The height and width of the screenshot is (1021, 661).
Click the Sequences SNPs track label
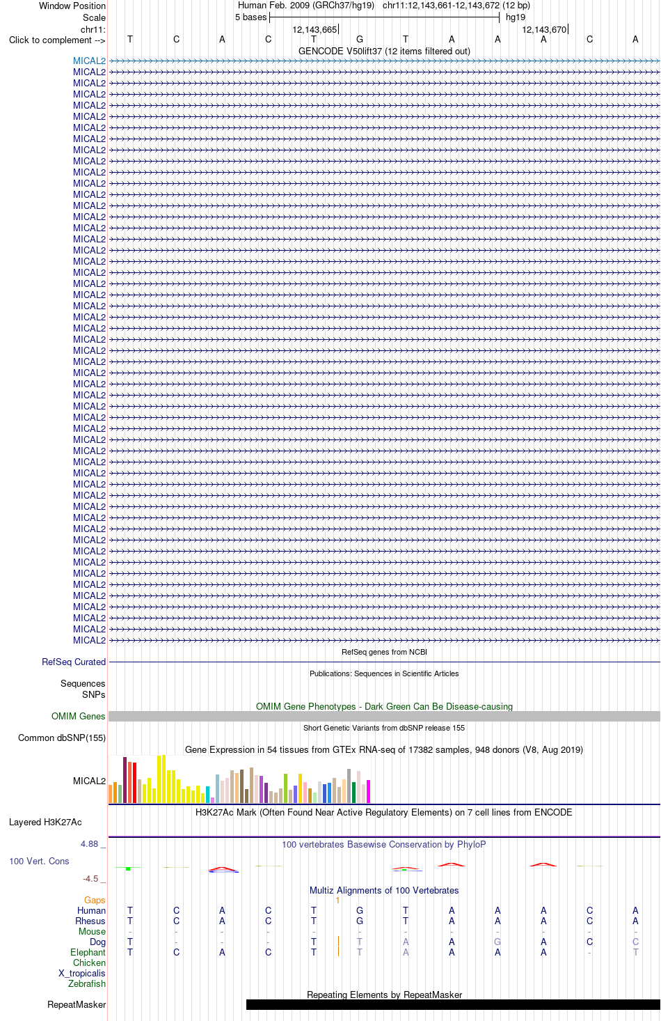pos(83,689)
